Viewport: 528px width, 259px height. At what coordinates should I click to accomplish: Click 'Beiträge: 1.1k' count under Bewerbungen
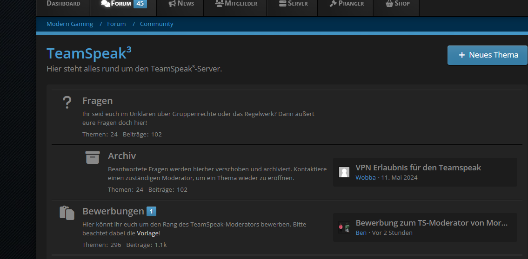click(x=147, y=245)
